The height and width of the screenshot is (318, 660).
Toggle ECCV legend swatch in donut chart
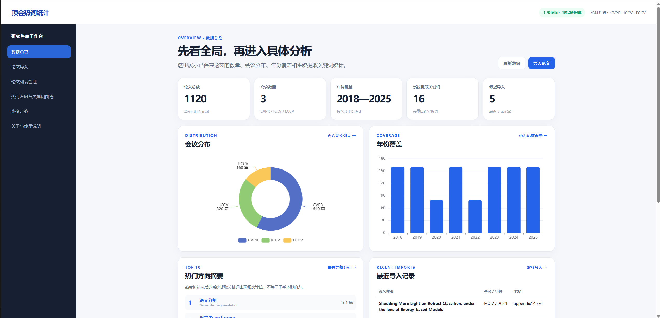tap(287, 240)
